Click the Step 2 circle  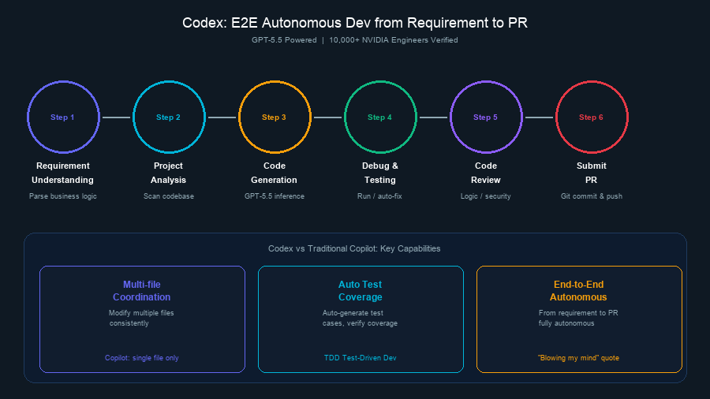tap(169, 117)
